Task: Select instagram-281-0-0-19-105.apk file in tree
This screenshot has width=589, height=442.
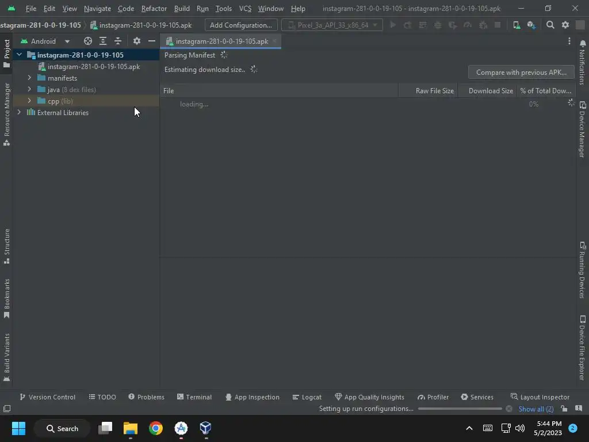Action: point(89,67)
